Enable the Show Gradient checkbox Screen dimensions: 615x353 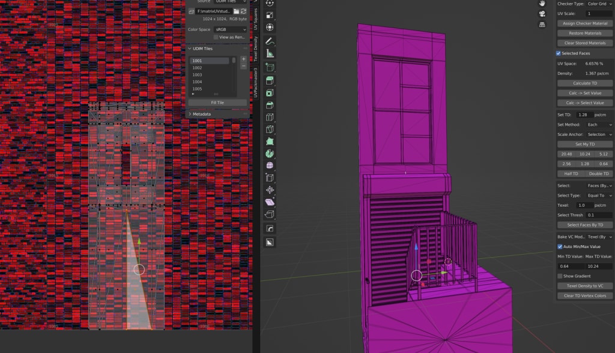[560, 276]
